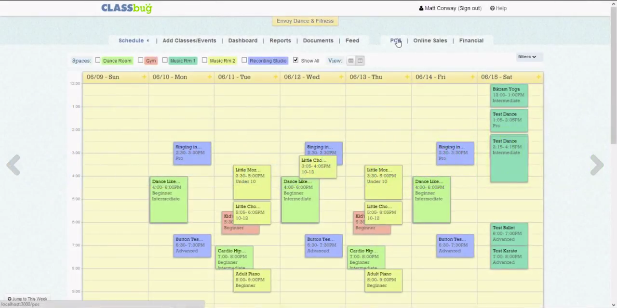Open Wednesday's Button Tes... class
Screen dimensions: 617x308
pyautogui.click(x=323, y=246)
